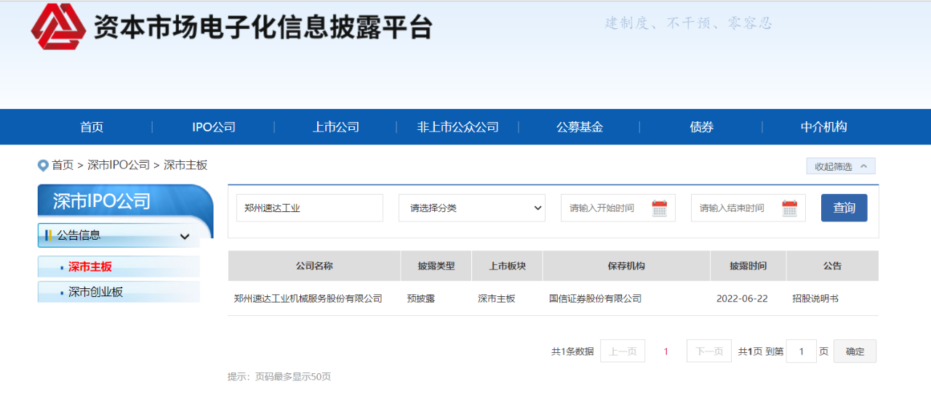Viewport: 931px width, 419px height.
Task: Click the 公告 column header
Action: click(x=833, y=266)
